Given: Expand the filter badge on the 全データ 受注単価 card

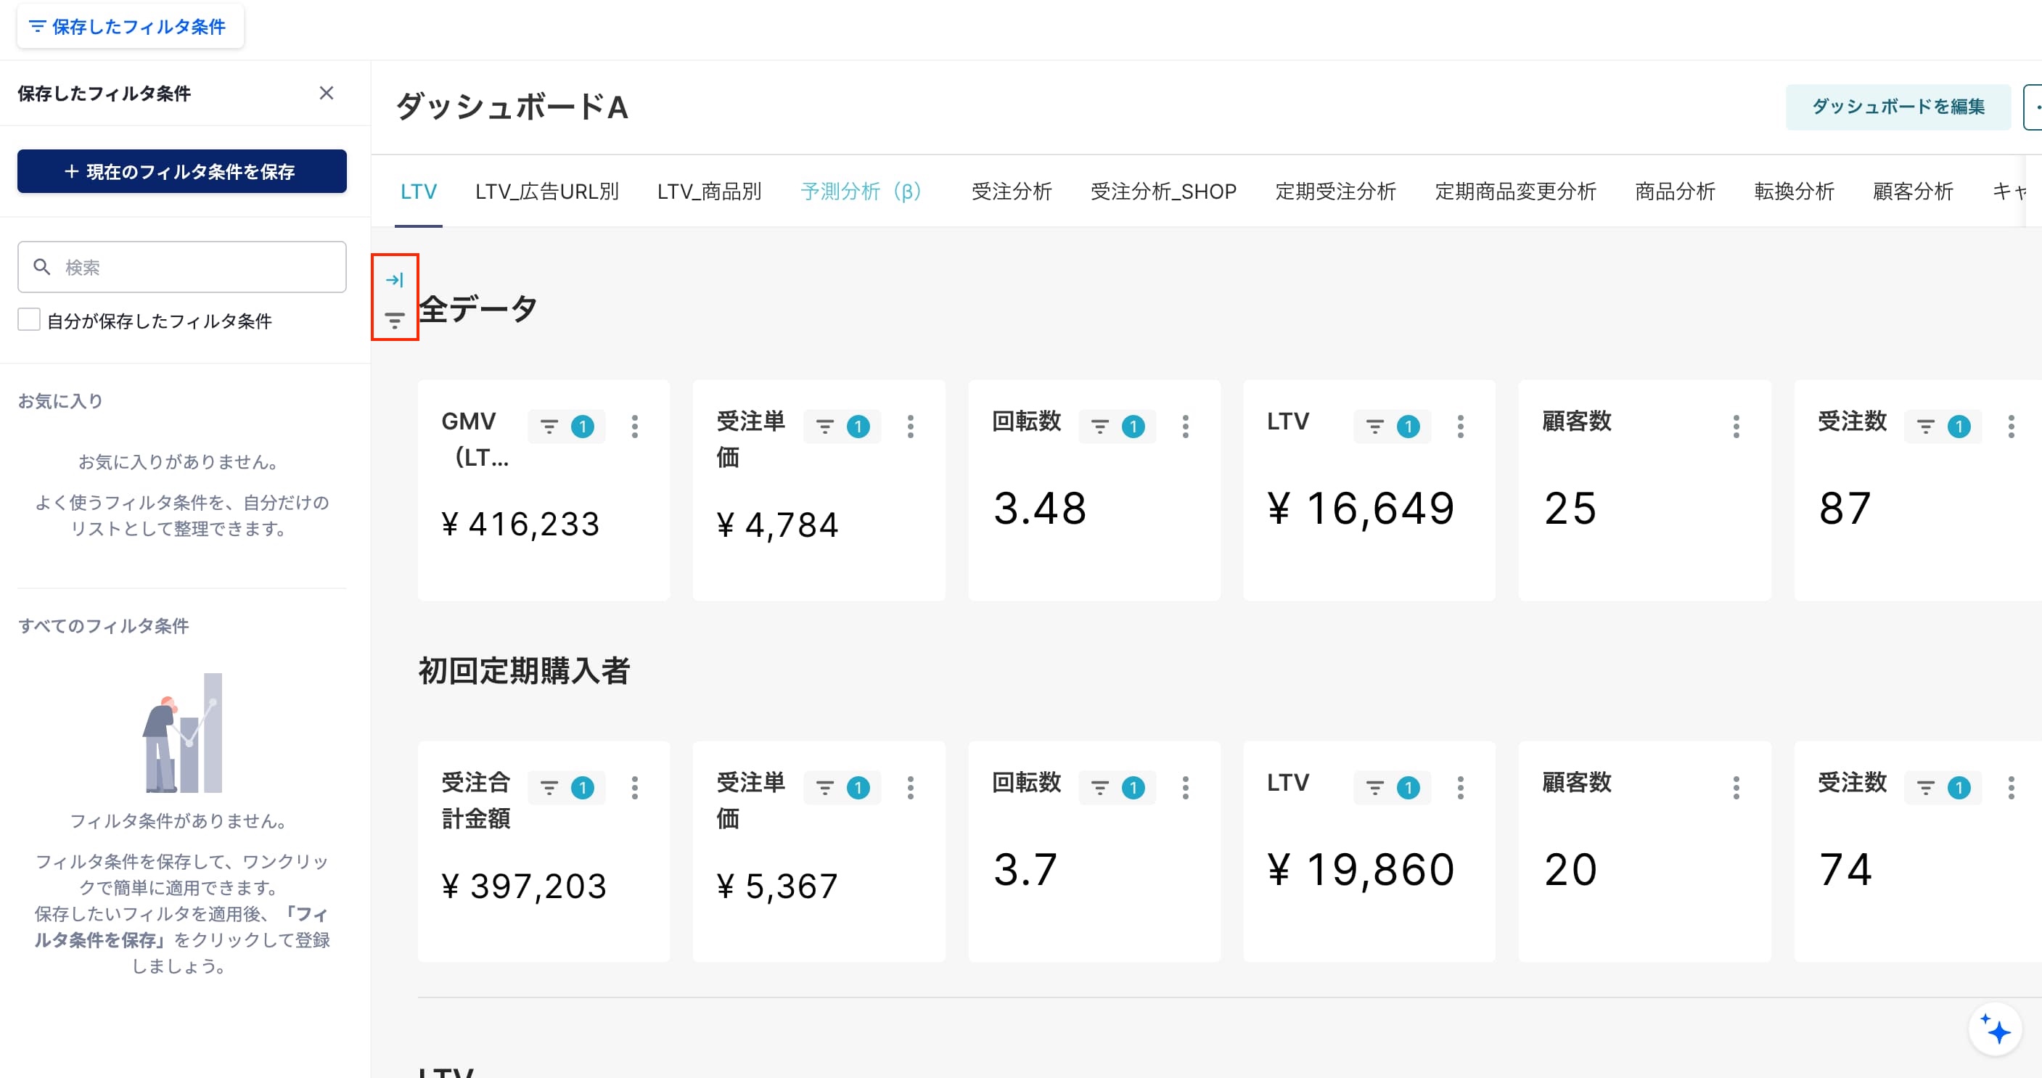Looking at the screenshot, I should (842, 427).
